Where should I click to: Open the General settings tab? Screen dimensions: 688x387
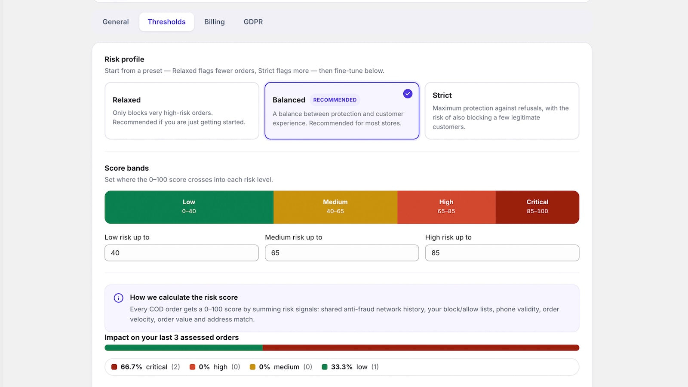[x=116, y=22]
